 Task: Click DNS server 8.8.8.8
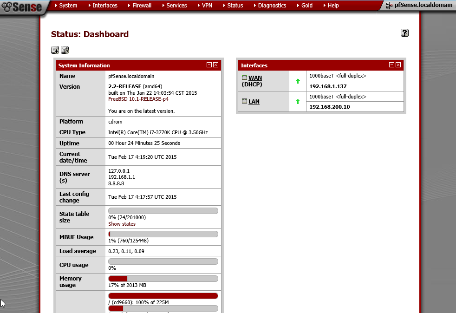click(x=116, y=183)
